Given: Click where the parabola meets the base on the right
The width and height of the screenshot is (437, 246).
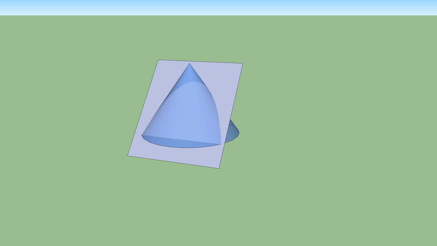Looking at the screenshot, I should coord(221,144).
